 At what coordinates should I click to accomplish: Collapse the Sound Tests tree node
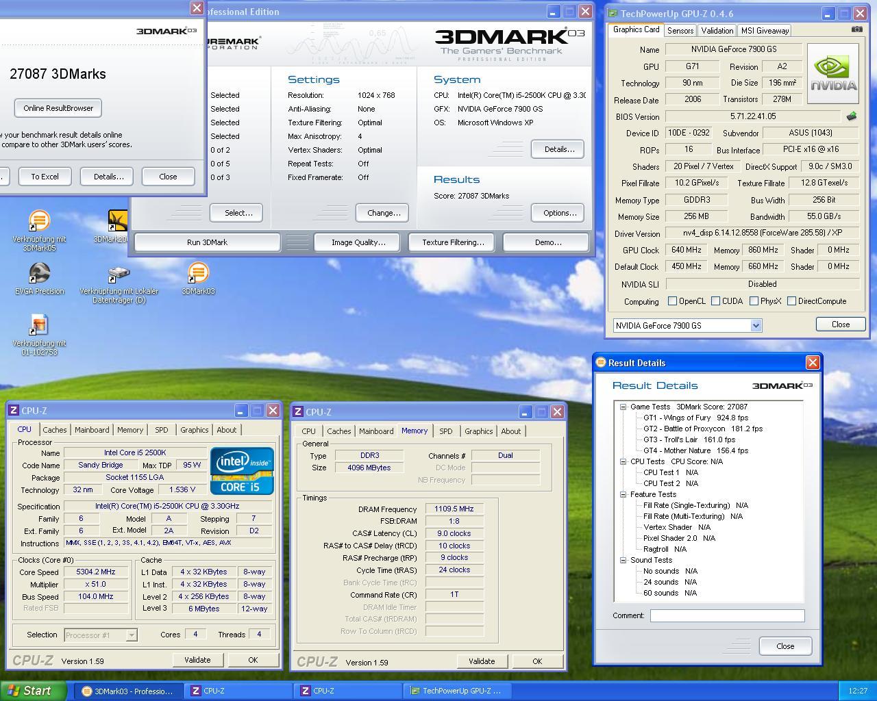pyautogui.click(x=623, y=560)
